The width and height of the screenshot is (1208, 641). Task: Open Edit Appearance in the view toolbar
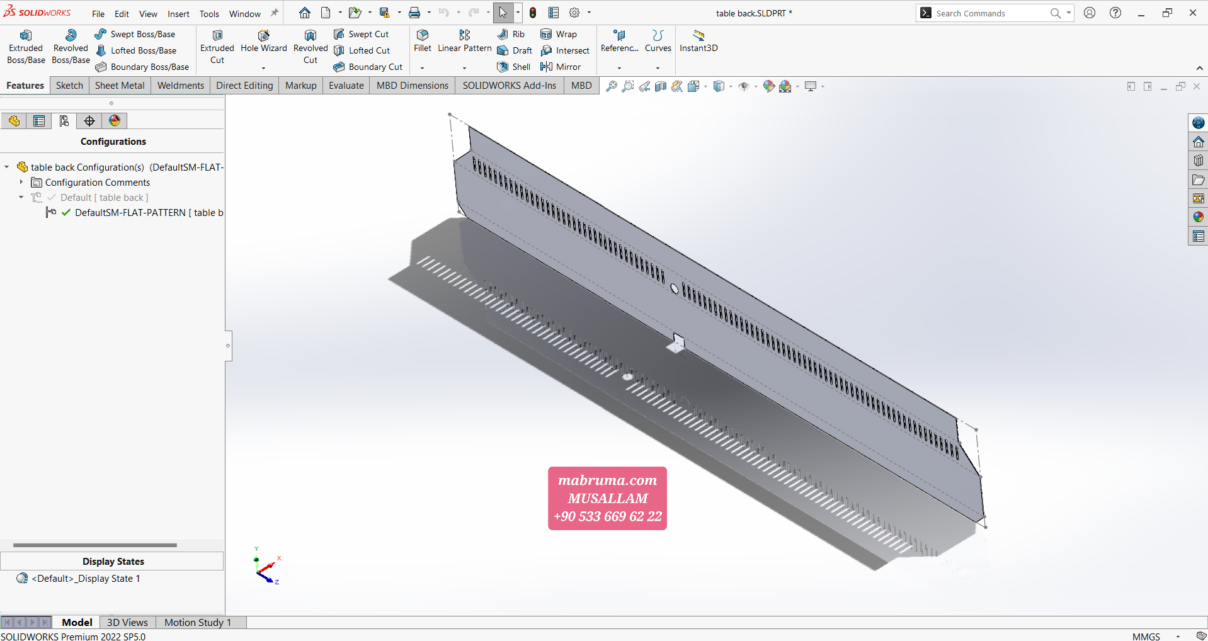coord(768,86)
